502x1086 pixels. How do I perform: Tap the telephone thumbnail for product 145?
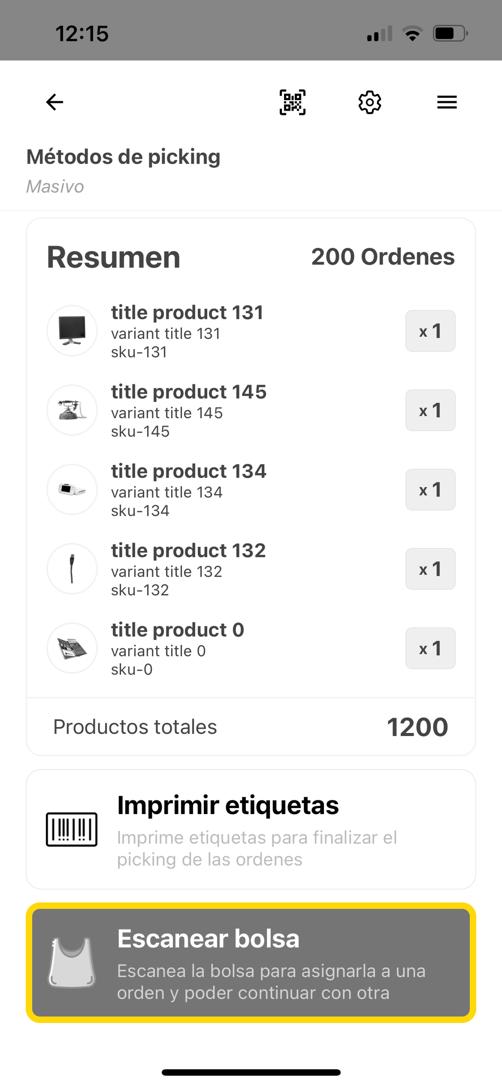pyautogui.click(x=72, y=410)
